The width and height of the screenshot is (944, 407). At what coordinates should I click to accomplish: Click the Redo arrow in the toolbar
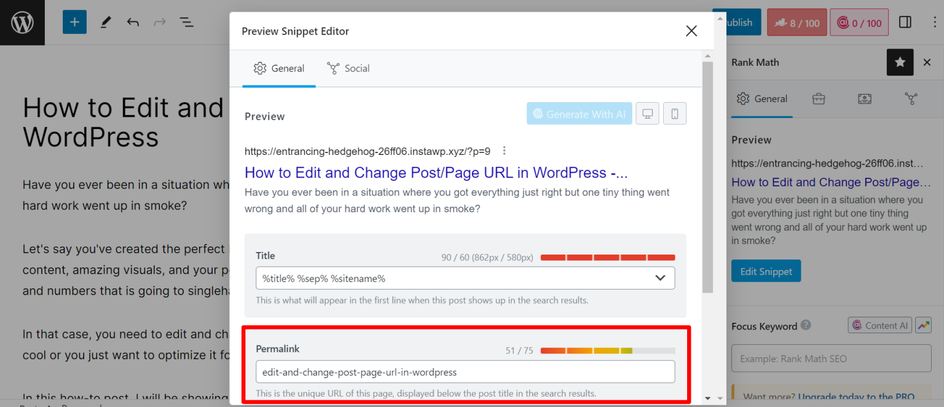click(160, 22)
